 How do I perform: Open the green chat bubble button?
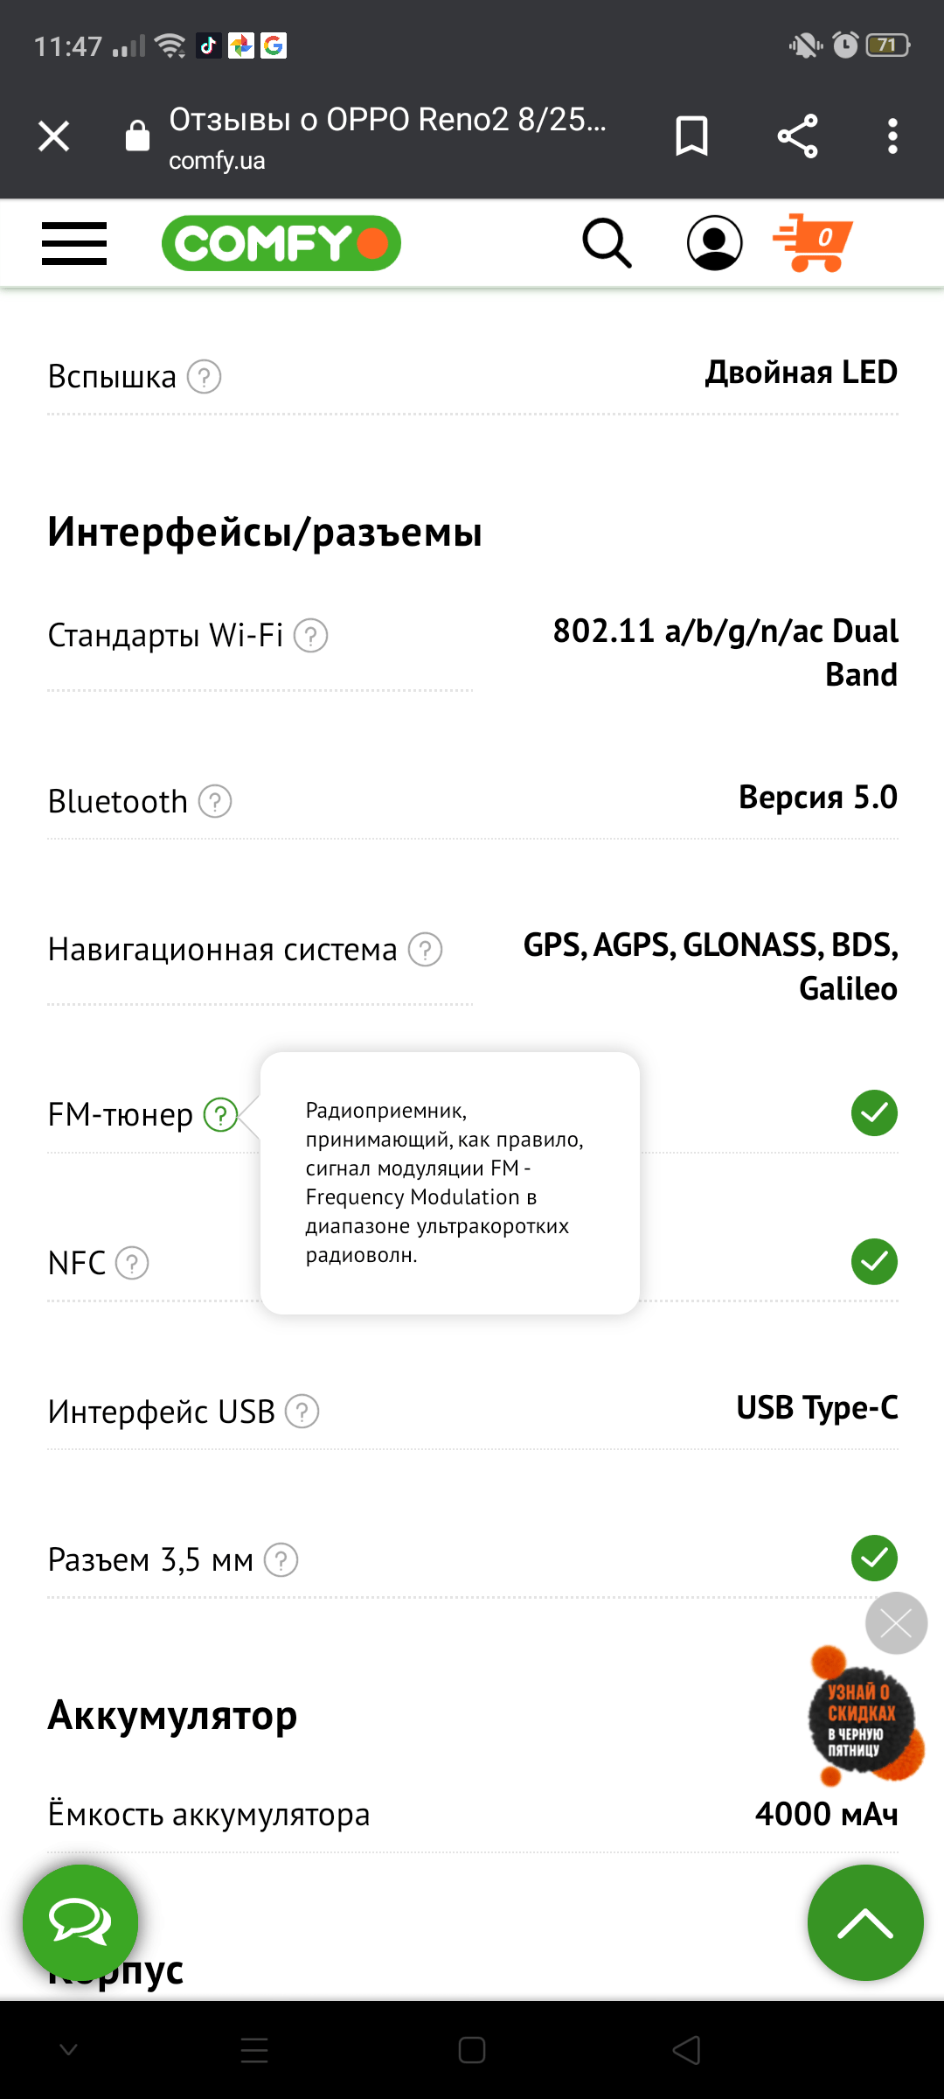click(x=80, y=1922)
